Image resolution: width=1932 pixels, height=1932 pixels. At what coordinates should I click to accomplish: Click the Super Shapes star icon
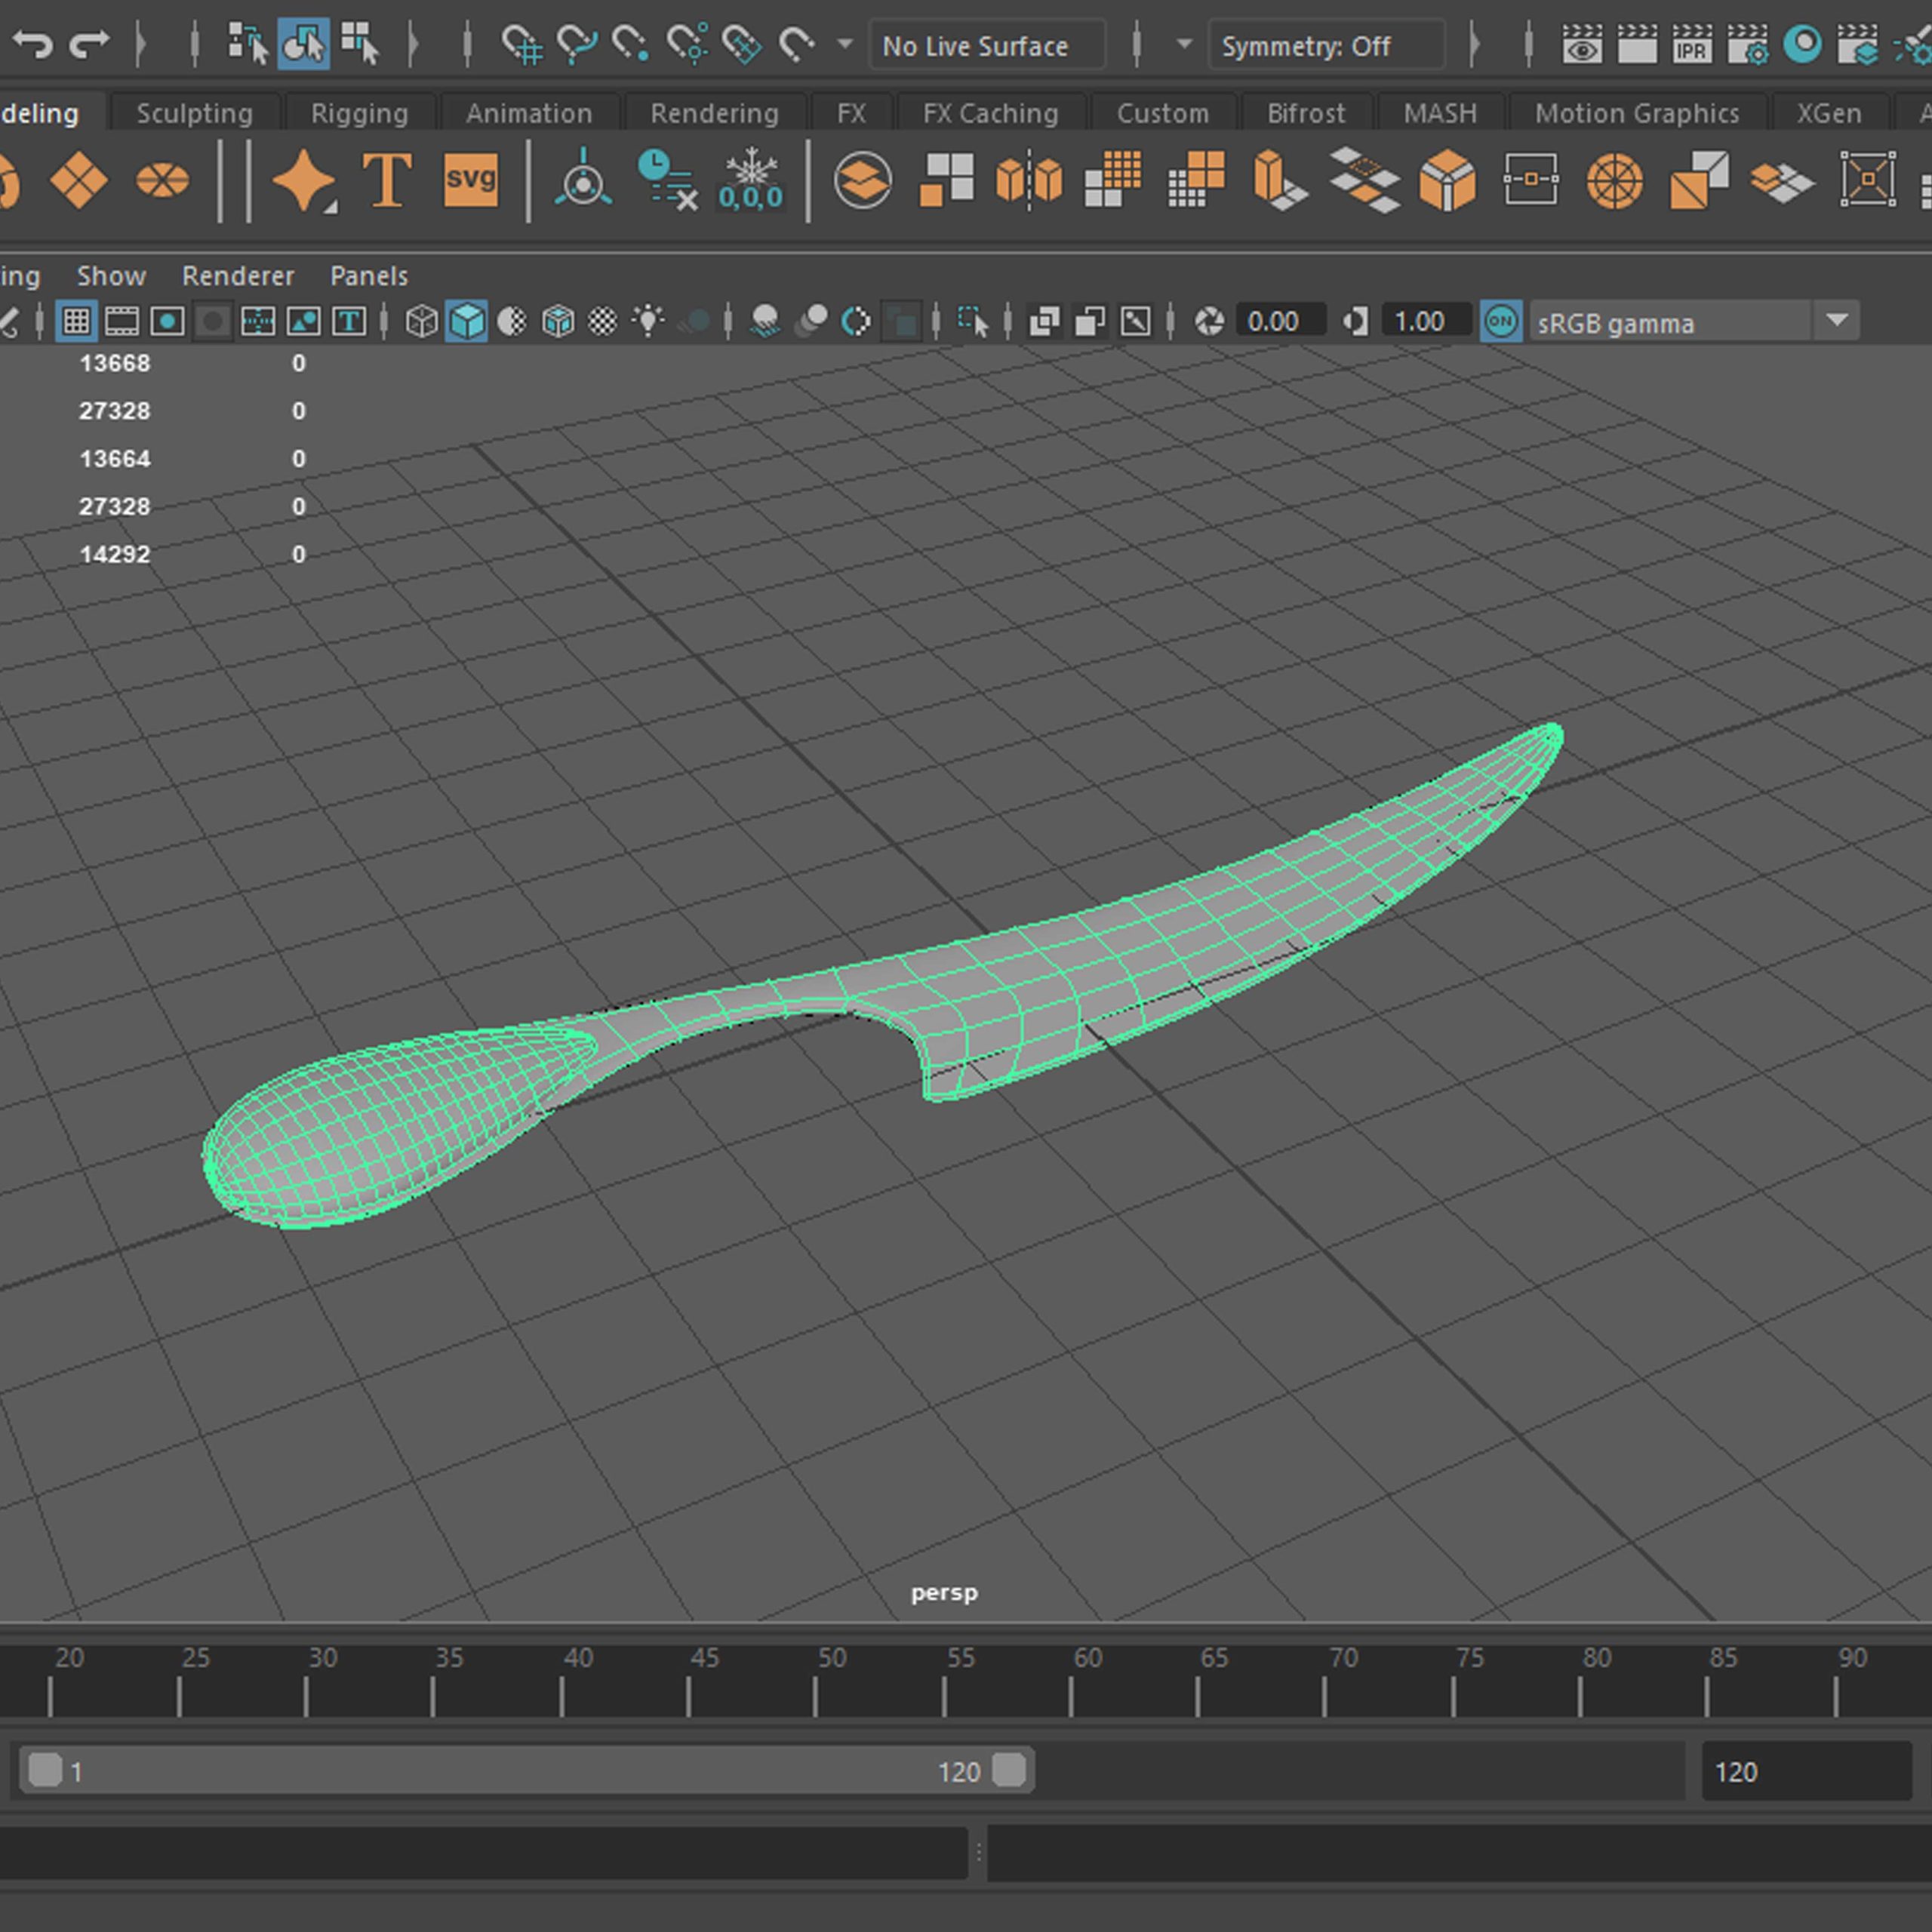click(304, 181)
